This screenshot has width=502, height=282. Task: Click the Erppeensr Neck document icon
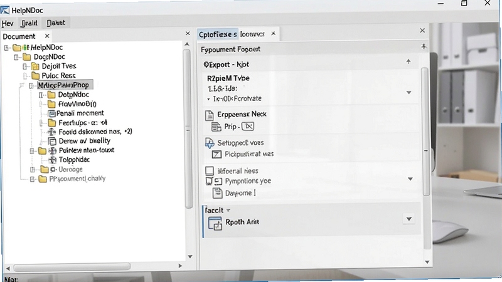209,115
